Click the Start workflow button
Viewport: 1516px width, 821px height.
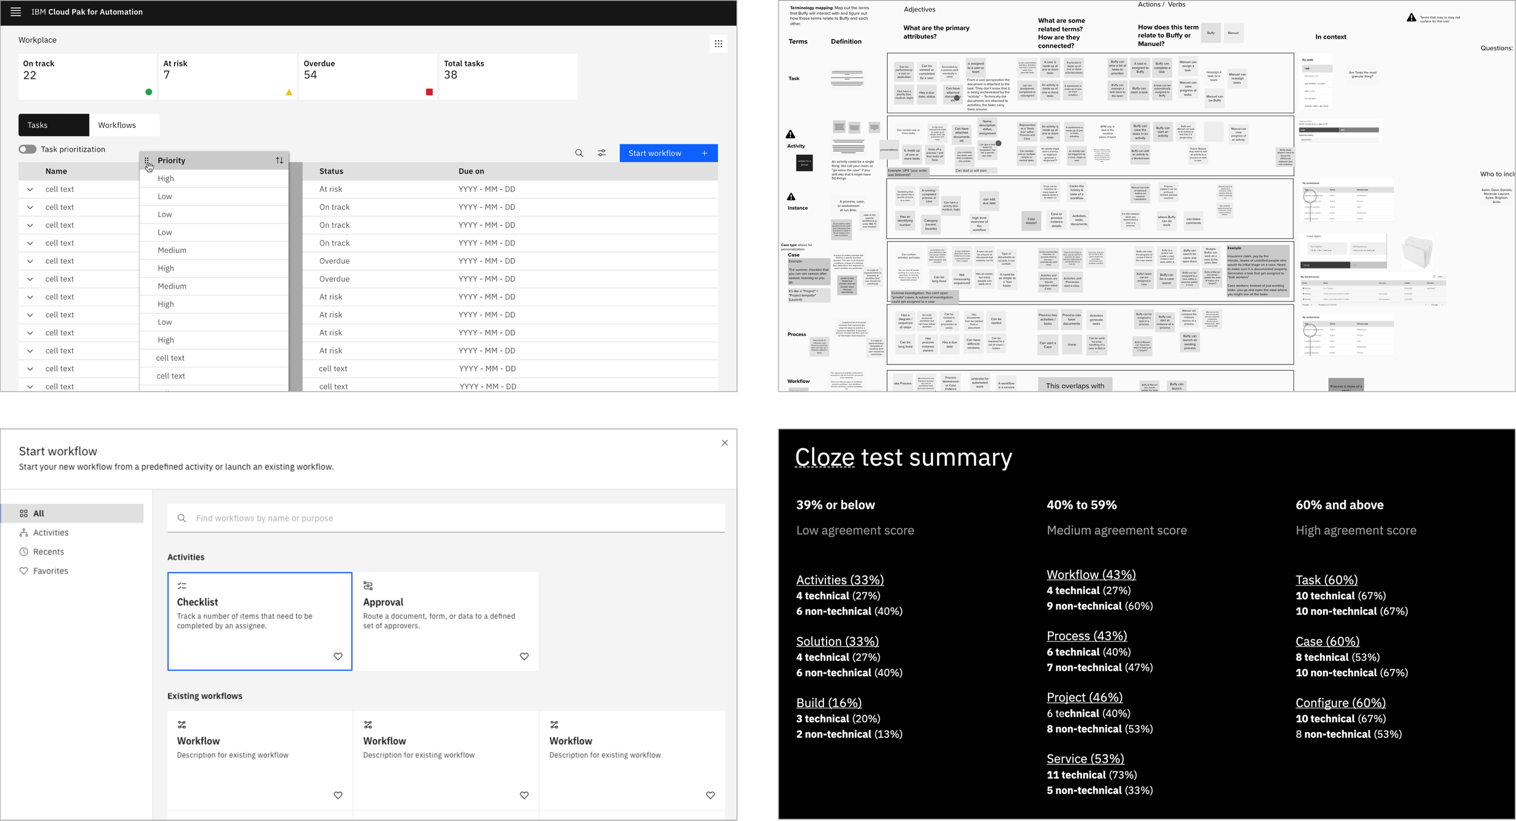(668, 153)
